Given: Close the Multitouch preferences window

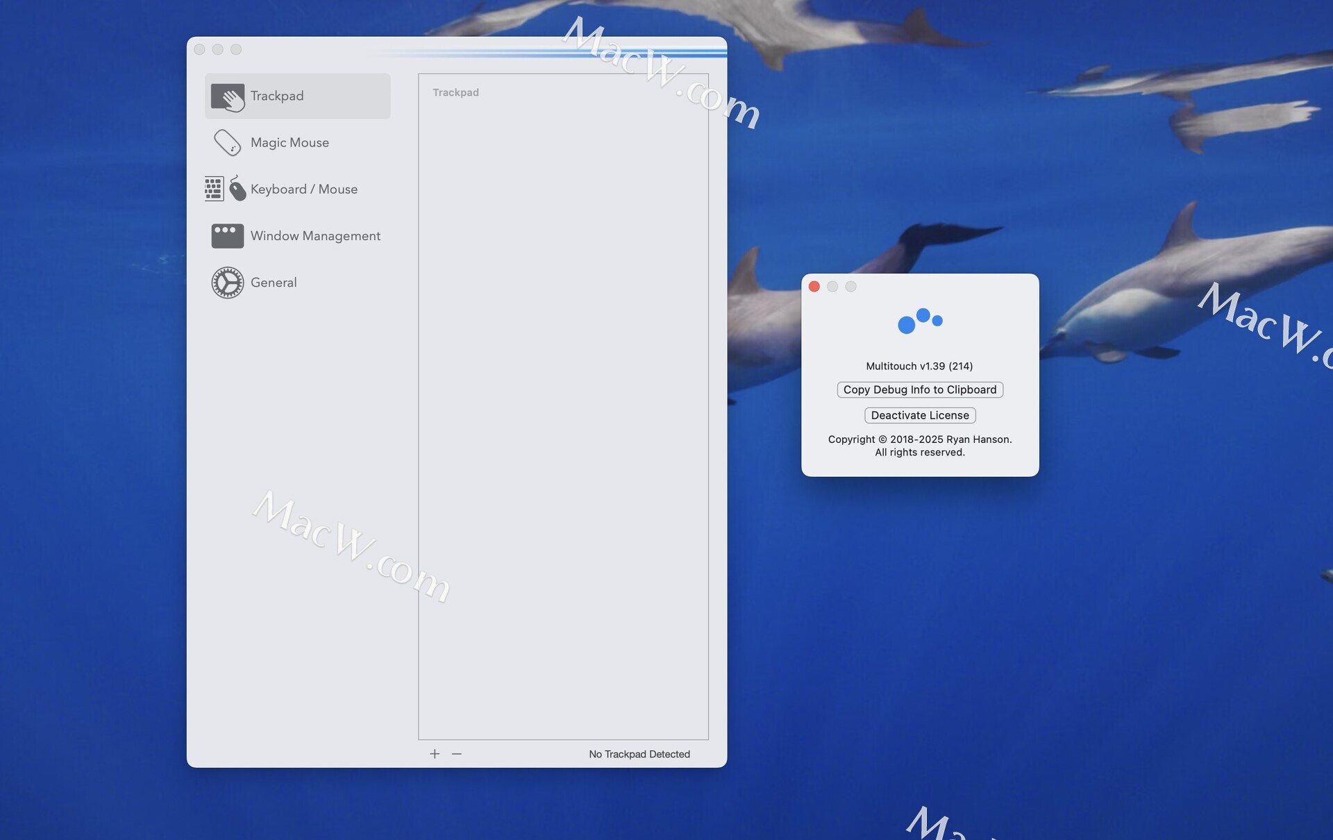Looking at the screenshot, I should tap(199, 49).
